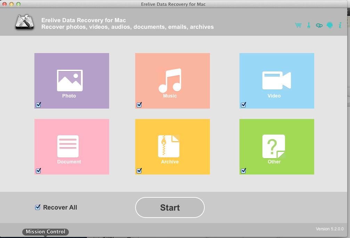The height and width of the screenshot is (238, 350).
Task: Click the 'Erelive Data Recovery for Mac' header title
Action: (x=83, y=20)
